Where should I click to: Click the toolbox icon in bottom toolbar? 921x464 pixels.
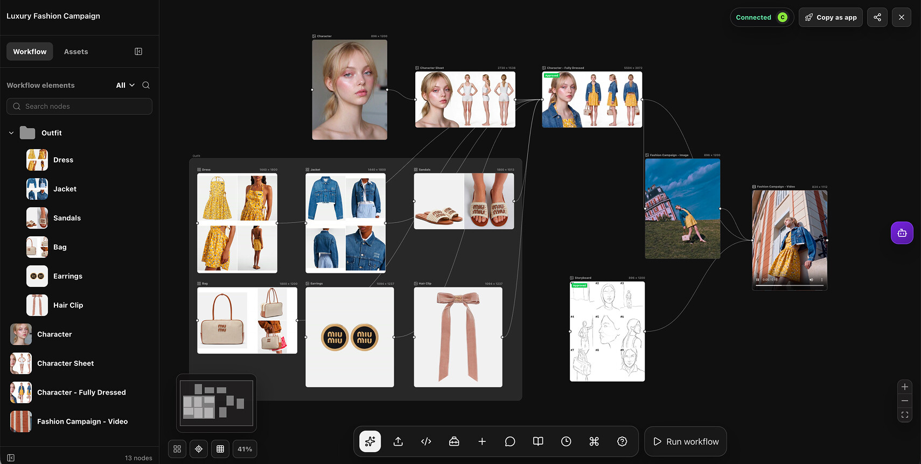454,441
